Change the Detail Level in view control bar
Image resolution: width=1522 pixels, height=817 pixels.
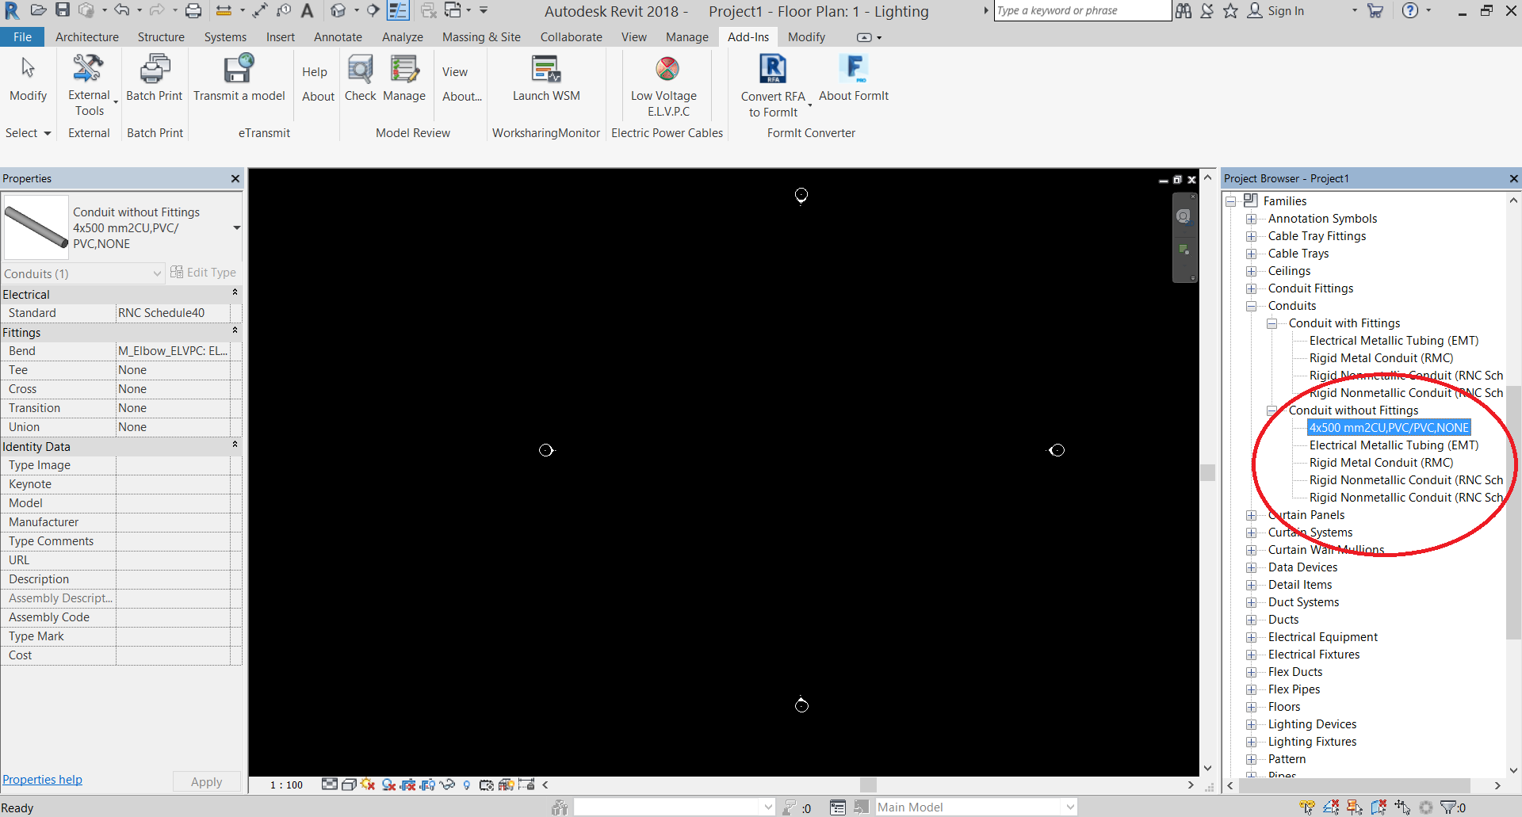click(x=330, y=785)
